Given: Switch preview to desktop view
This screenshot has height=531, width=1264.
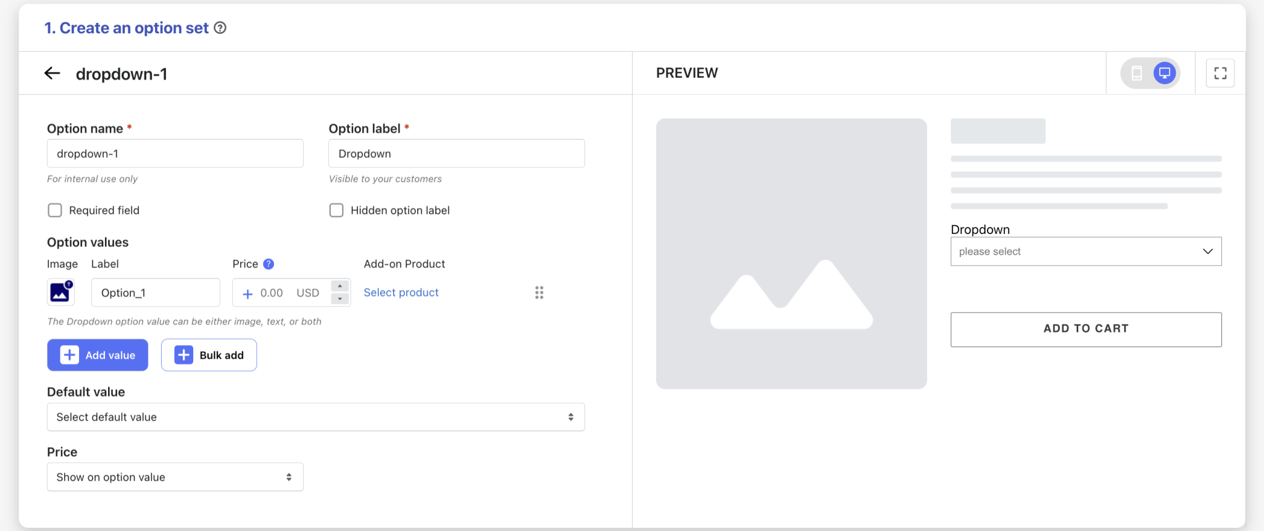Looking at the screenshot, I should pyautogui.click(x=1165, y=73).
